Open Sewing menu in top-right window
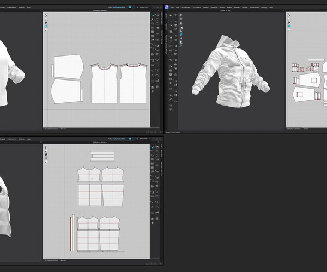The width and height of the screenshot is (327, 272). 205,7
